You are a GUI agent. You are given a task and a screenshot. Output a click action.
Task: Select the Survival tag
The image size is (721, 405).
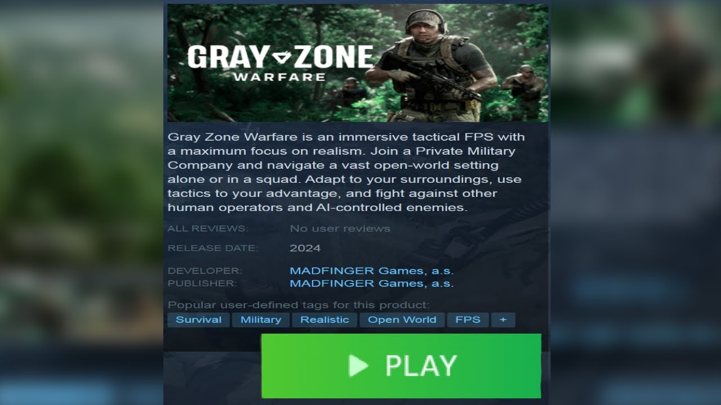pyautogui.click(x=198, y=320)
